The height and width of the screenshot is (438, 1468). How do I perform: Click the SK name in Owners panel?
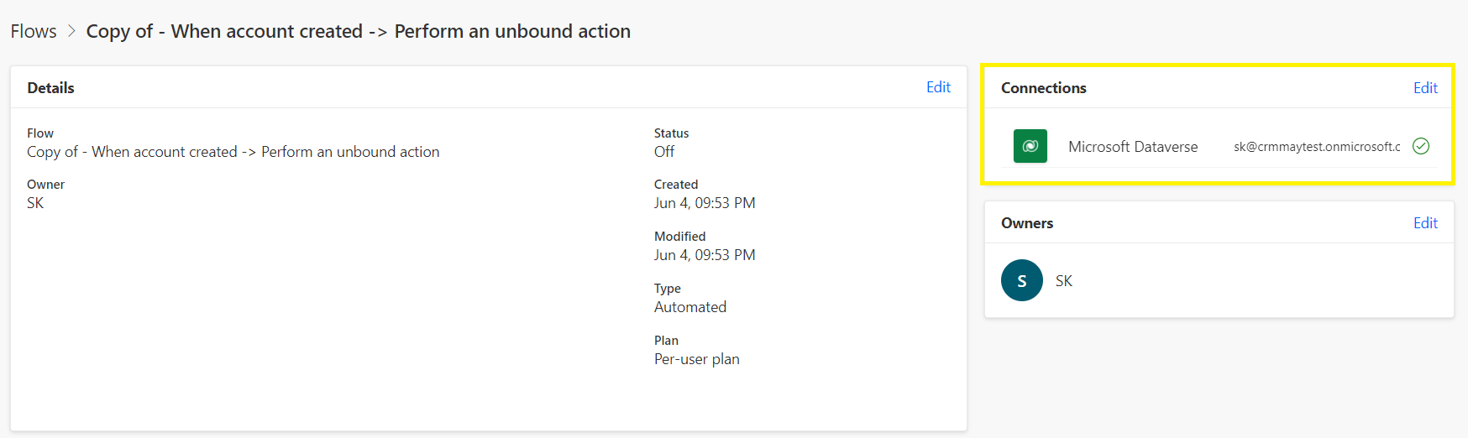pos(1064,281)
